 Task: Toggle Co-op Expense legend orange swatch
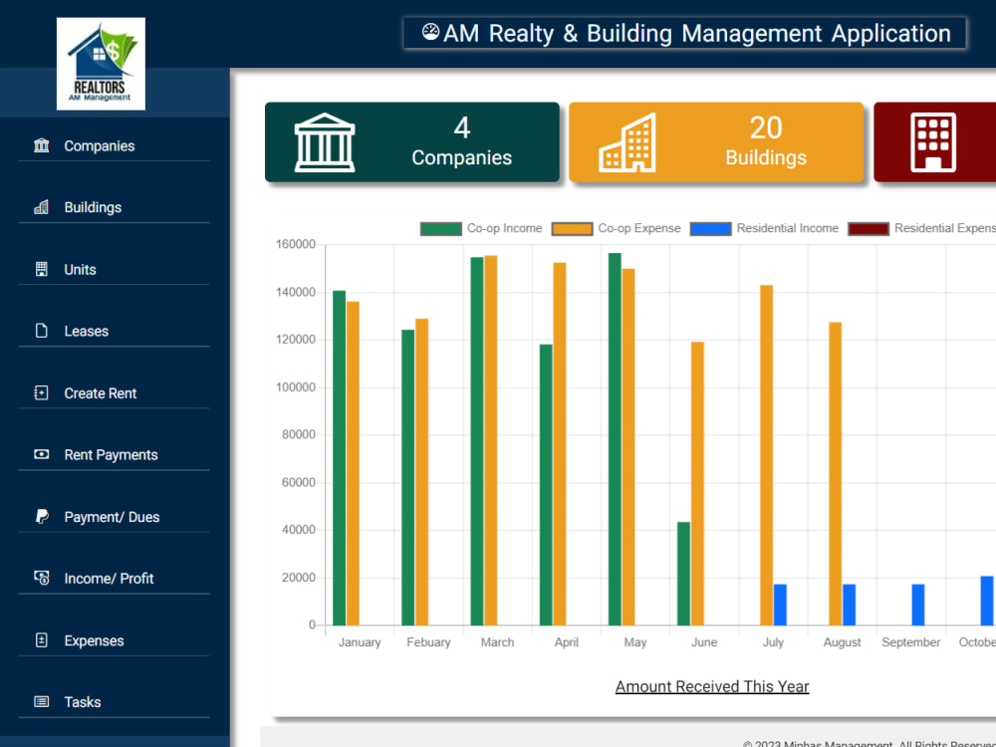(573, 229)
